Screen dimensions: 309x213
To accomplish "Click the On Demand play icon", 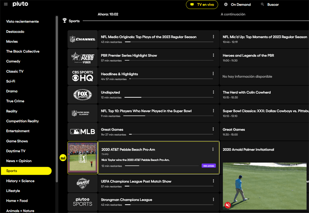I will pyautogui.click(x=226, y=4).
